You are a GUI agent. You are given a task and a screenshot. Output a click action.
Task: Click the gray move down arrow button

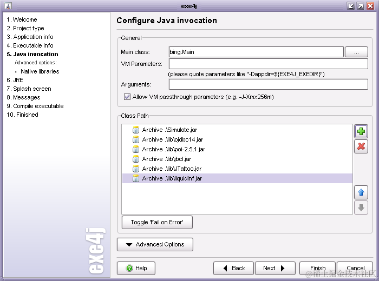pos(361,208)
